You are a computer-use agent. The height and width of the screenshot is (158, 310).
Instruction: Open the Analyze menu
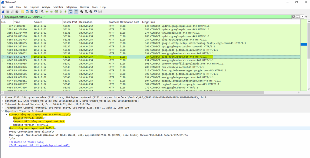coord(46,7)
